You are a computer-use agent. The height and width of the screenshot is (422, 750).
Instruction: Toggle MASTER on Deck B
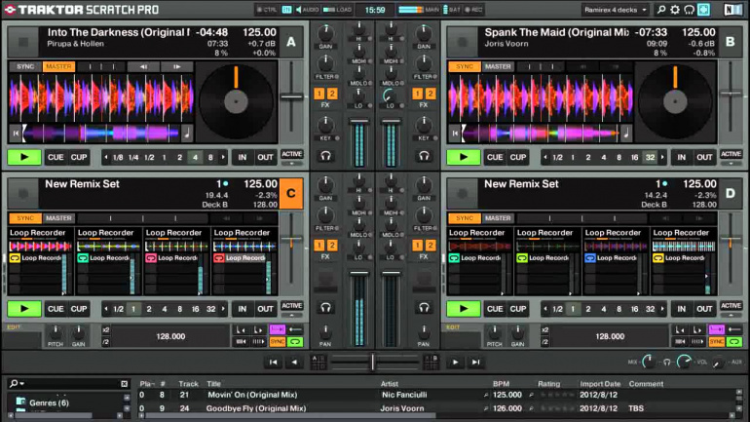[x=498, y=67]
